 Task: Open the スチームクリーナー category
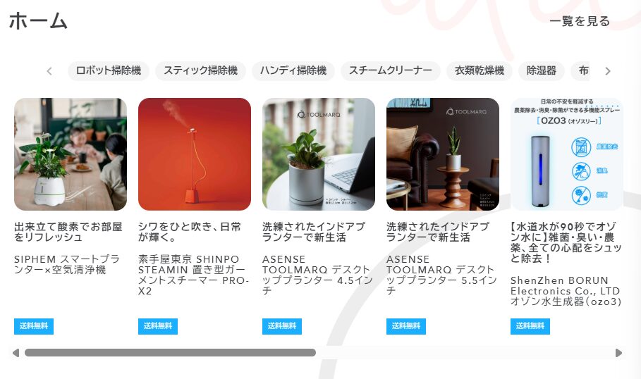[x=391, y=70]
